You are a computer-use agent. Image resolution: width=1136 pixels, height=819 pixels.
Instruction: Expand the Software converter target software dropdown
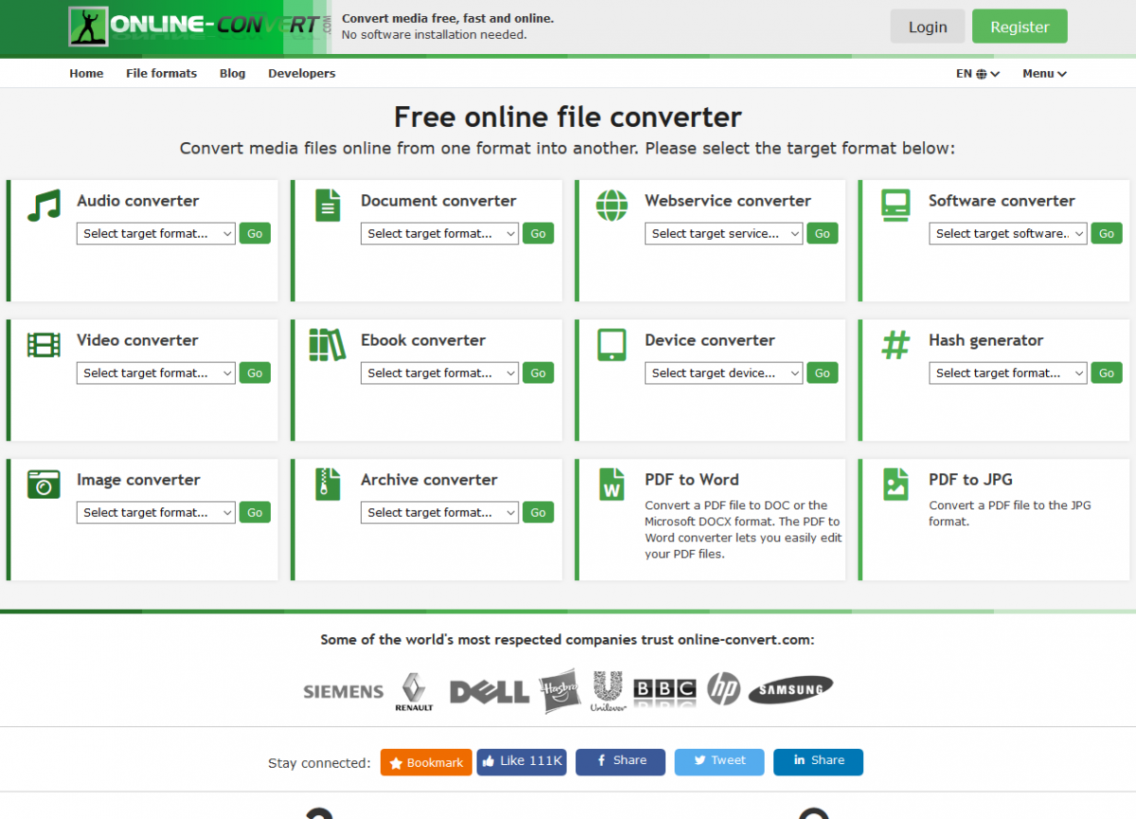click(1007, 234)
